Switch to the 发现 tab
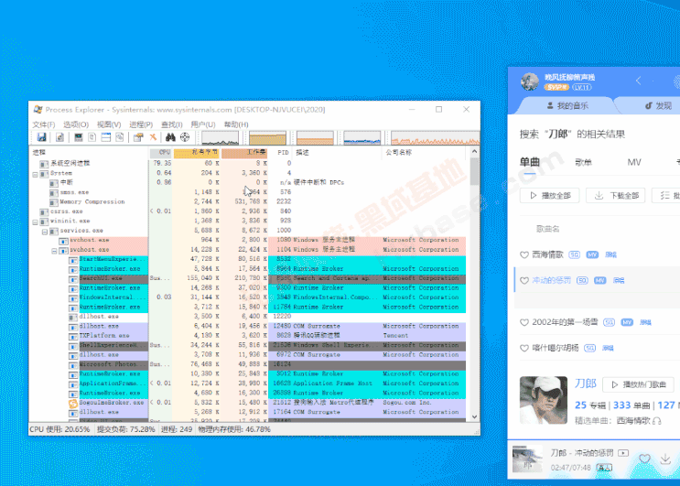The image size is (680, 486). [x=658, y=106]
